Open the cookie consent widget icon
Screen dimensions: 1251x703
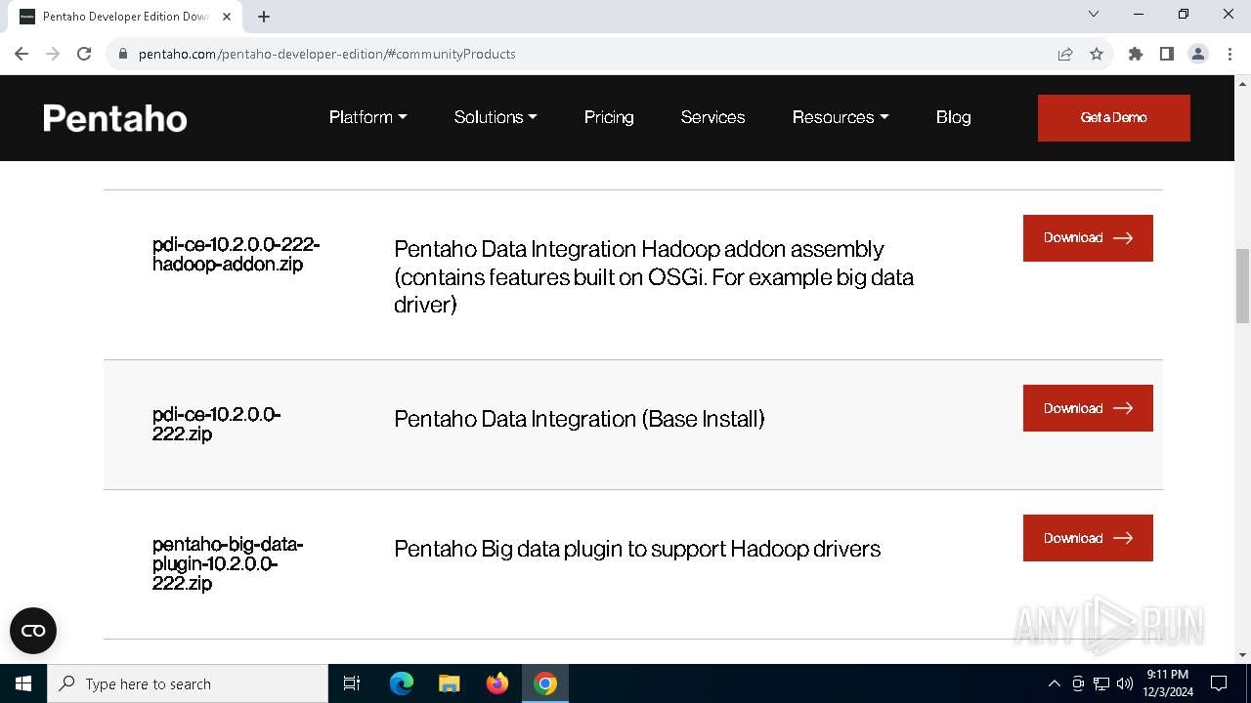33,631
